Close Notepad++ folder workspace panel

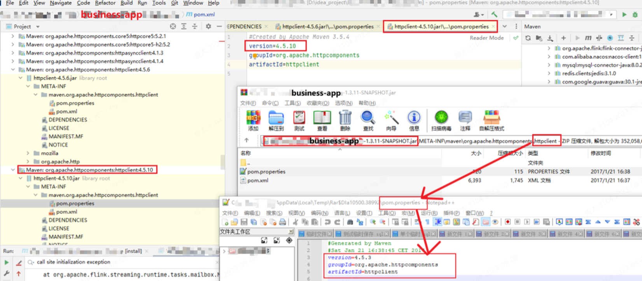coord(291,232)
